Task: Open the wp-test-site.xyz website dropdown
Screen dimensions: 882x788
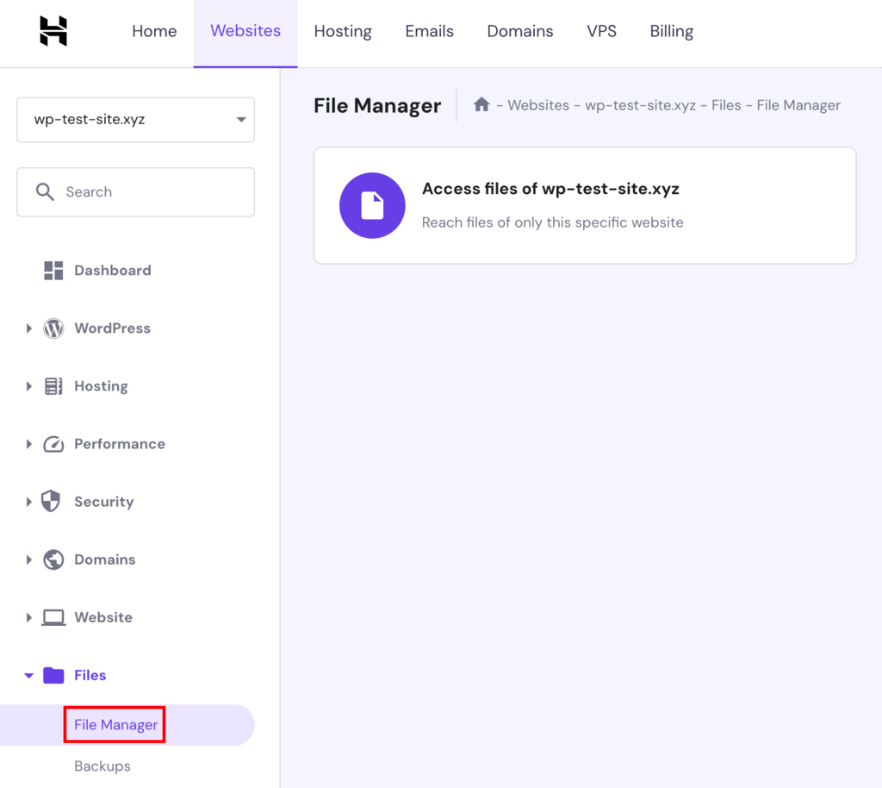Action: [135, 120]
